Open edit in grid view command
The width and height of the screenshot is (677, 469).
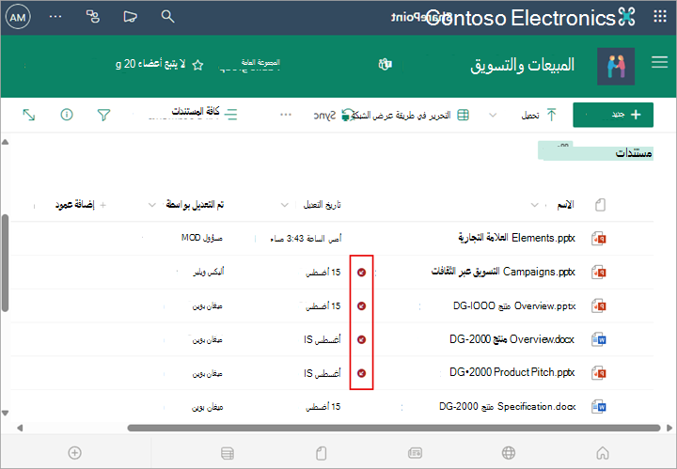[410, 116]
